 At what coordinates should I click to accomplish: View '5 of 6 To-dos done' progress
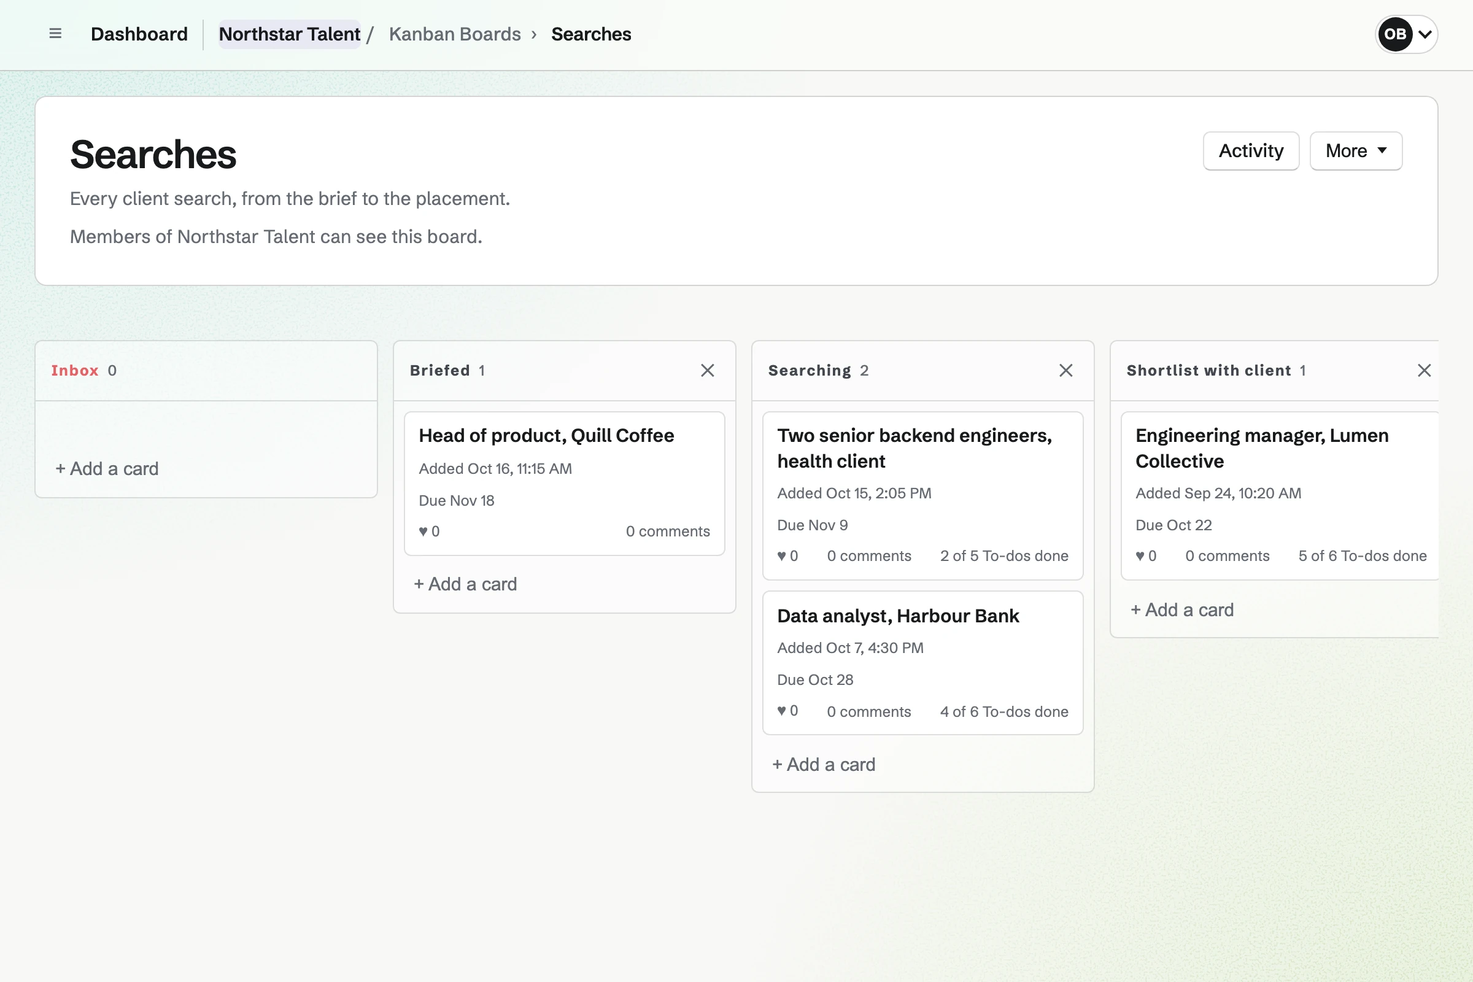[x=1362, y=555]
